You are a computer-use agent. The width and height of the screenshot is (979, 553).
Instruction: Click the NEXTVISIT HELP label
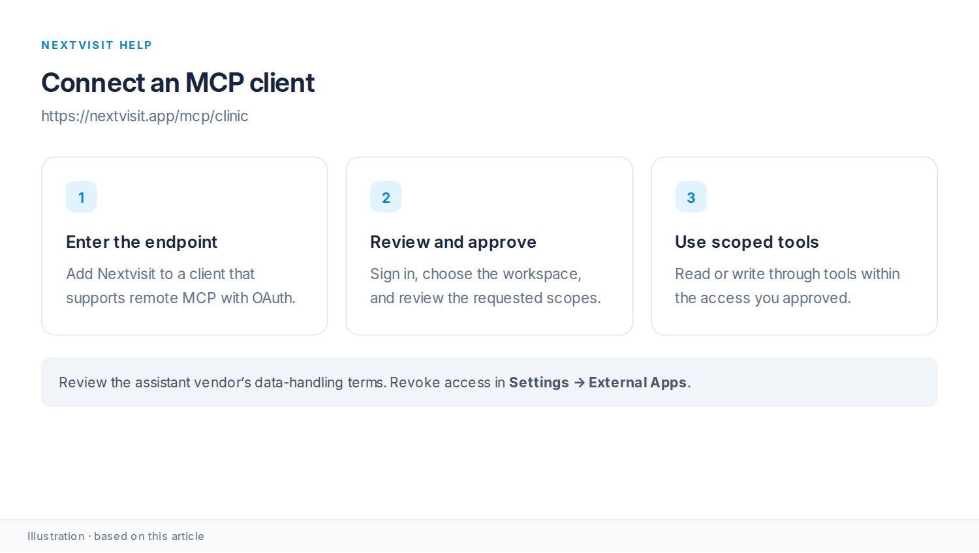tap(97, 45)
